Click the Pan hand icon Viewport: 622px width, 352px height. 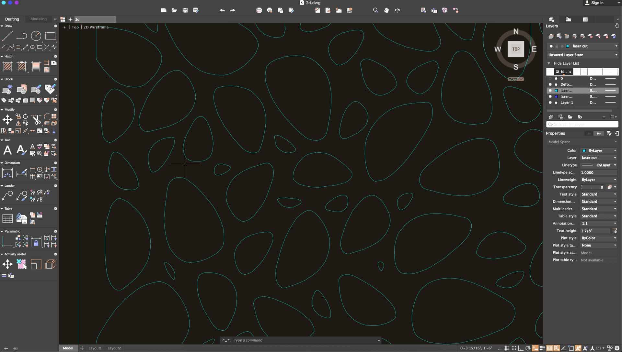click(386, 10)
